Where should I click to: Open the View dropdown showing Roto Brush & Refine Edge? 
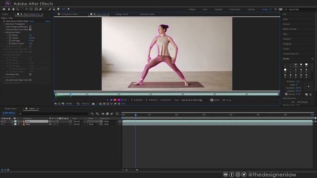[x=195, y=100]
